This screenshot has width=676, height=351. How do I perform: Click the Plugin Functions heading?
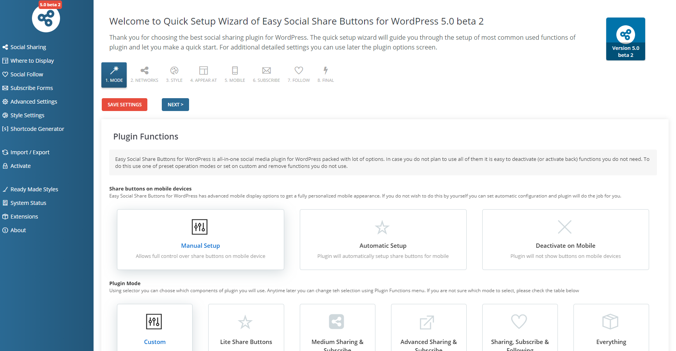point(146,137)
